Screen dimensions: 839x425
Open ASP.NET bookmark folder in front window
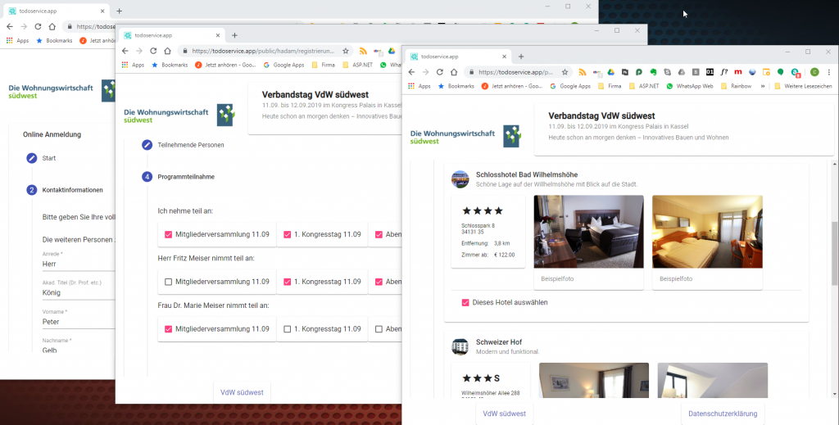[644, 86]
